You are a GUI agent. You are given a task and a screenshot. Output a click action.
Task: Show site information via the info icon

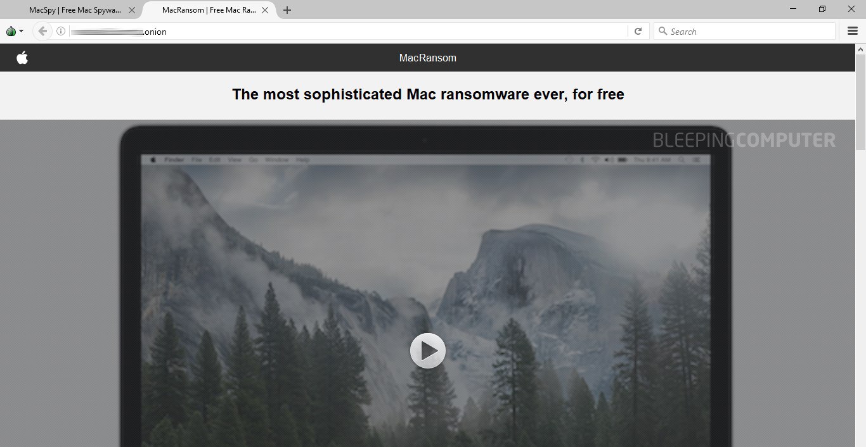[61, 31]
